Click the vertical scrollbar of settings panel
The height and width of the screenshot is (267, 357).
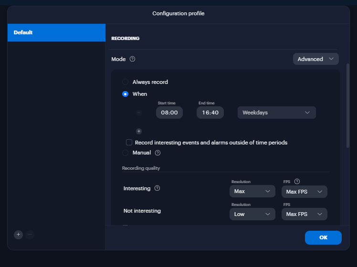[x=347, y=106]
